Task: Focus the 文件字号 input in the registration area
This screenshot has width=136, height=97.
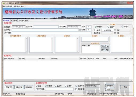Action: coord(46,27)
